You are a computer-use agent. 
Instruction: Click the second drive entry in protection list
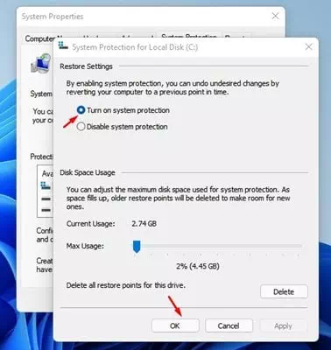coord(46,199)
